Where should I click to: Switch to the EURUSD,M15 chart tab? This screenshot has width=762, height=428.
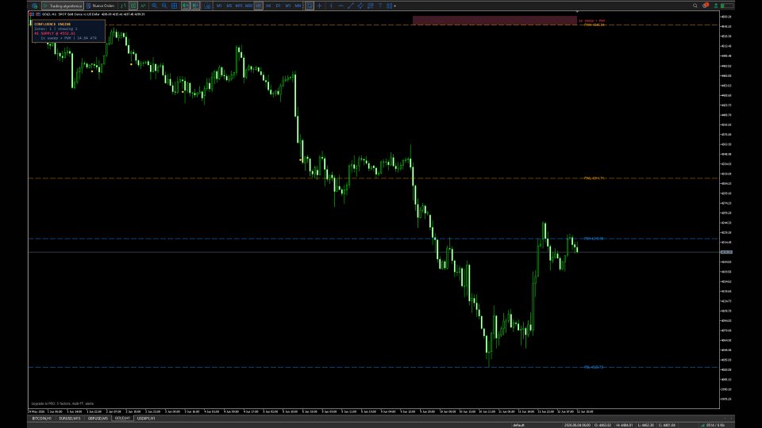(70, 418)
